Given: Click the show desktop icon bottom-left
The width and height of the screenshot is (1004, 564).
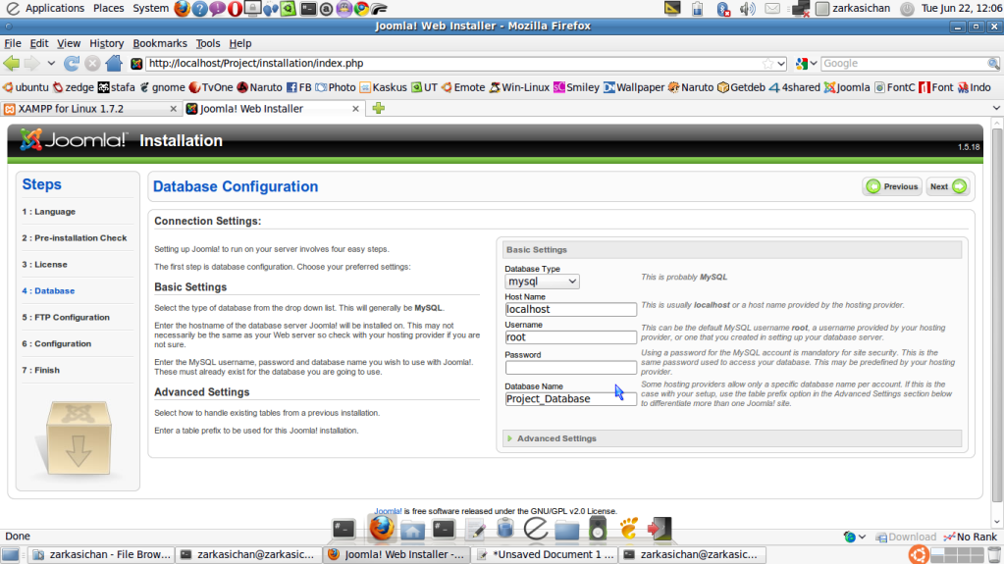Looking at the screenshot, I should tap(10, 554).
